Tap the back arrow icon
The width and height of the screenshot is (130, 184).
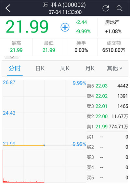(x=8, y=8)
